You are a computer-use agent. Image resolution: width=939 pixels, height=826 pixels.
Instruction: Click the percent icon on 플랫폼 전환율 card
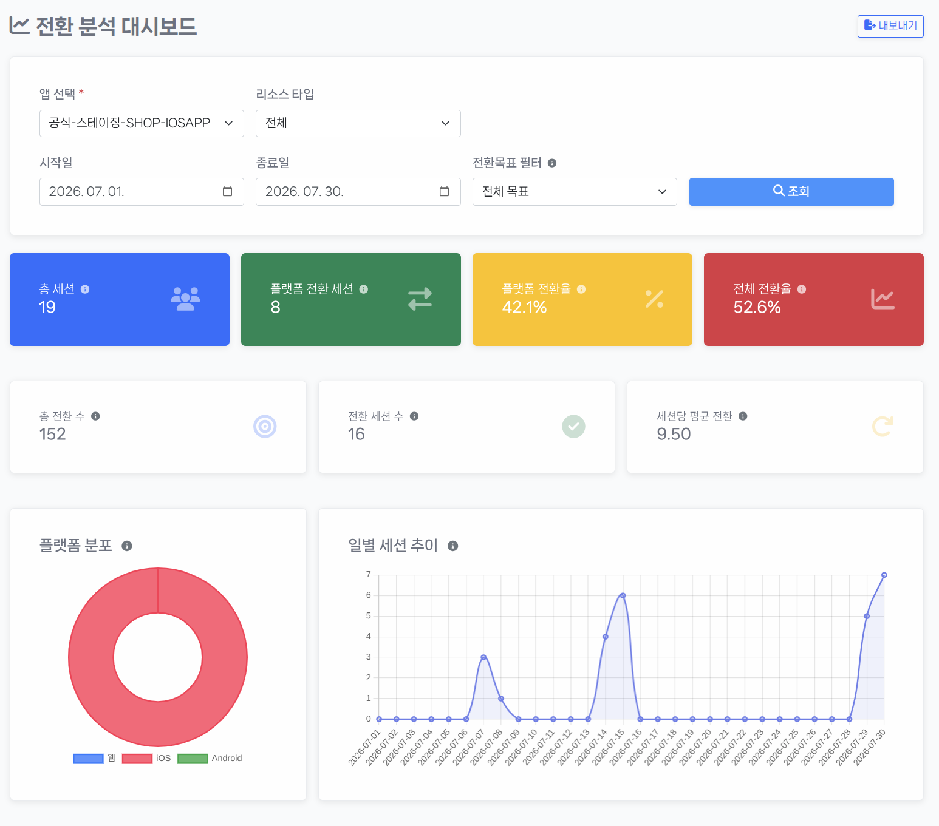(x=654, y=299)
